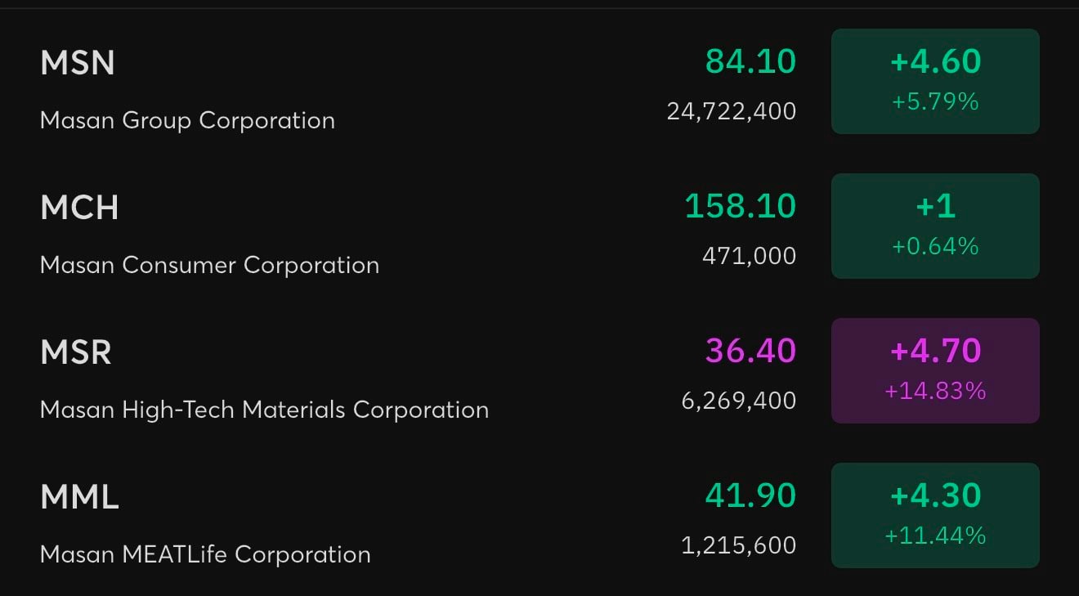This screenshot has width=1079, height=596.
Task: Open the MSR stock ticker
Action: 76,352
